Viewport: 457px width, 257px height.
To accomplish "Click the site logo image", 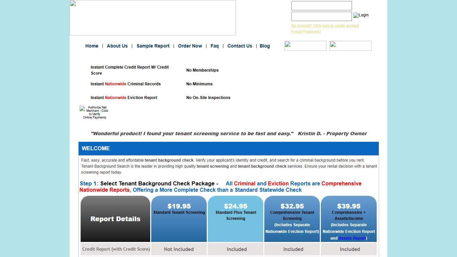I will [x=153, y=18].
